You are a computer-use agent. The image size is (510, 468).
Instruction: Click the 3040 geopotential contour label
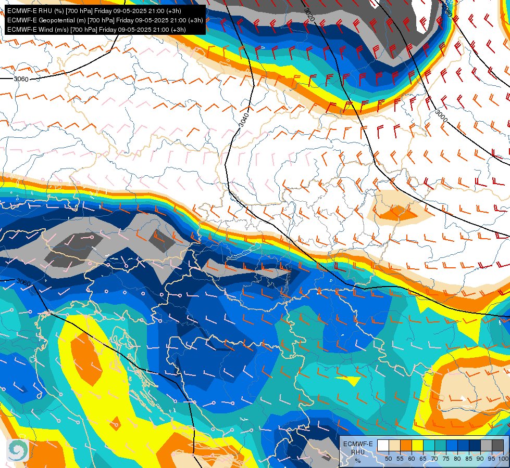(x=244, y=120)
